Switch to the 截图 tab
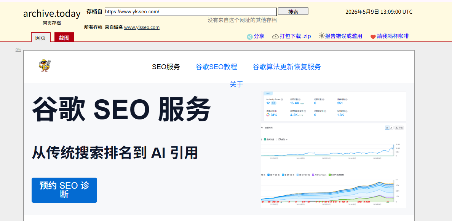 coord(64,37)
